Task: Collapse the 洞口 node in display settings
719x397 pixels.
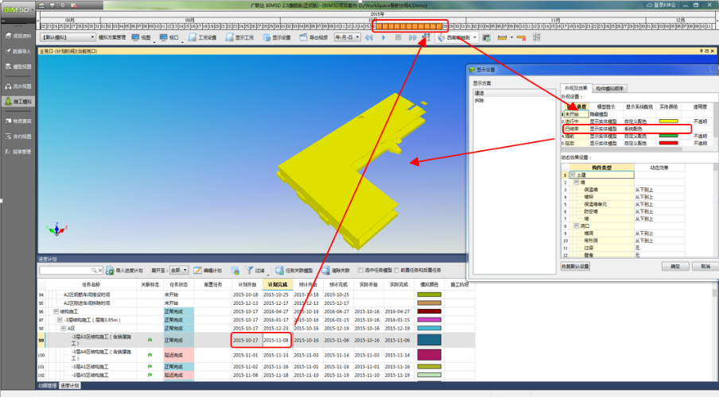Action: pyautogui.click(x=577, y=225)
